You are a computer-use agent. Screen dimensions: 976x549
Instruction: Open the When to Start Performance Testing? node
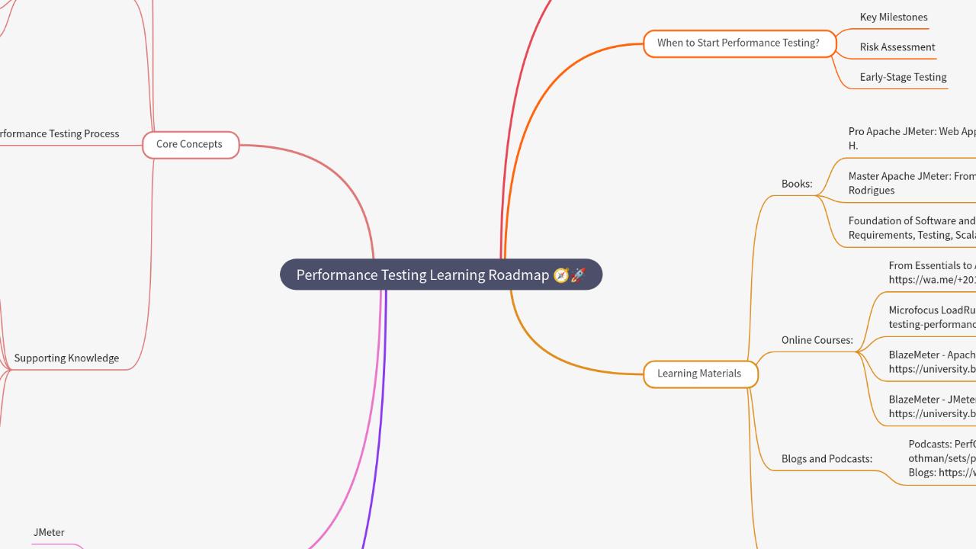[739, 43]
